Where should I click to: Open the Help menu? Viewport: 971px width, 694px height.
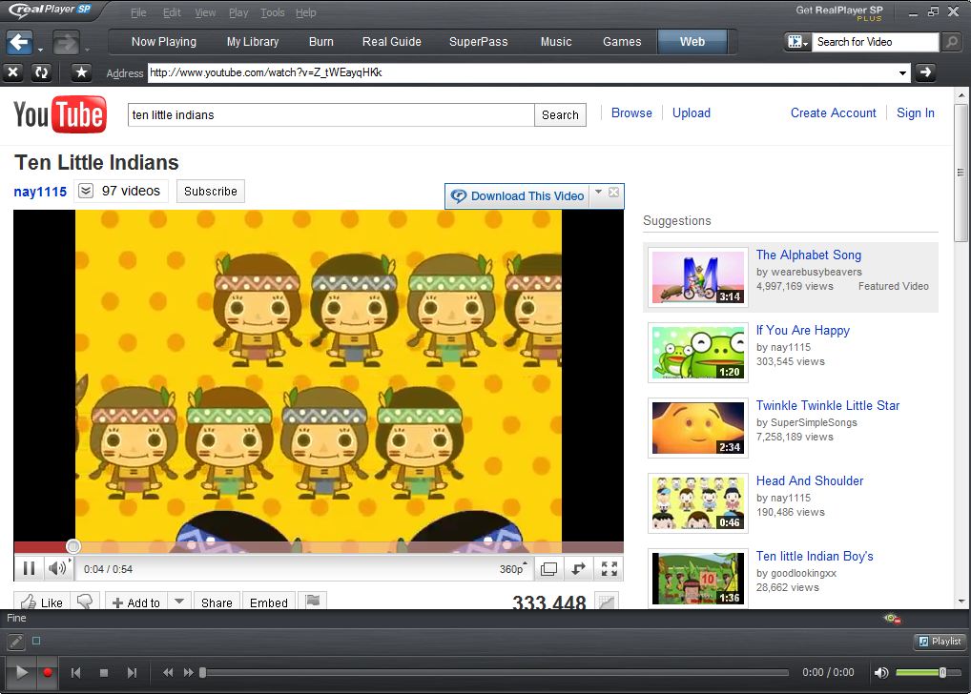click(x=306, y=12)
